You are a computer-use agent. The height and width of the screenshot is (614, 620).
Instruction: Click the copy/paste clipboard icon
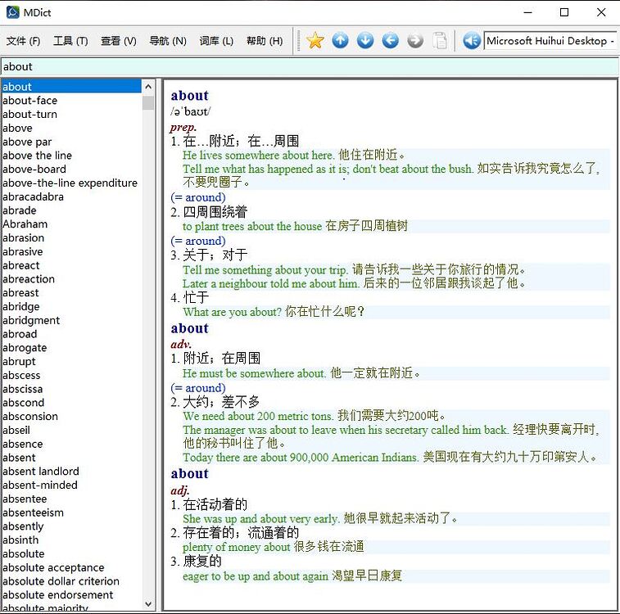pos(441,40)
